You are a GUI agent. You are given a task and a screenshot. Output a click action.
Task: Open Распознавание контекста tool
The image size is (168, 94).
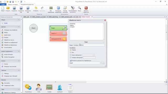73,10
